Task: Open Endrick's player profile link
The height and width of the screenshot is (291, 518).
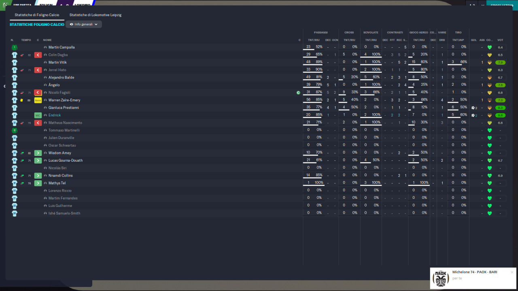Action: coord(55,115)
